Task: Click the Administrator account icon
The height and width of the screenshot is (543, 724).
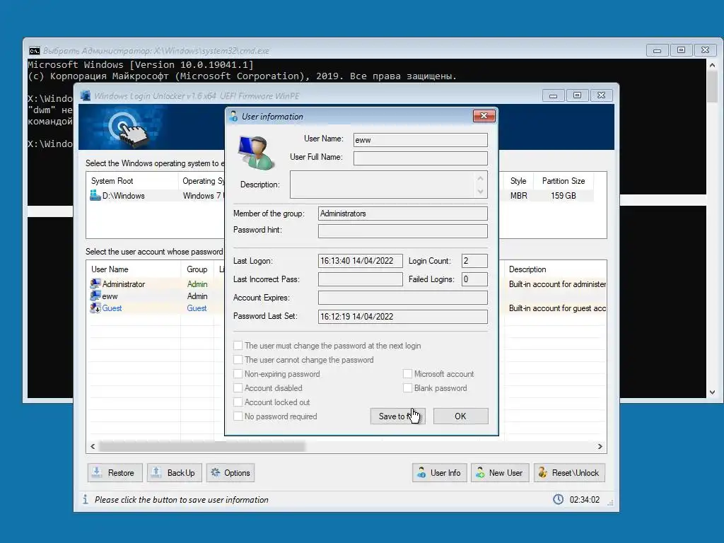Action: (x=95, y=284)
